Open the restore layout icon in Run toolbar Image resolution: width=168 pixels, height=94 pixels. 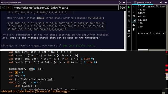[x=129, y=31]
